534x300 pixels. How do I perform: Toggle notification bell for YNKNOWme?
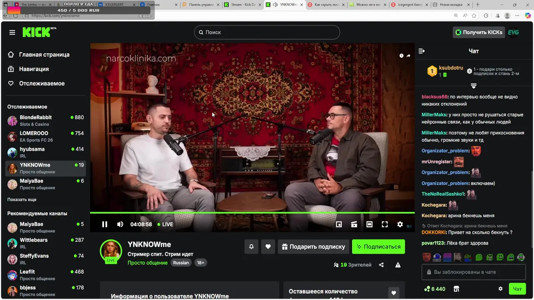251,247
